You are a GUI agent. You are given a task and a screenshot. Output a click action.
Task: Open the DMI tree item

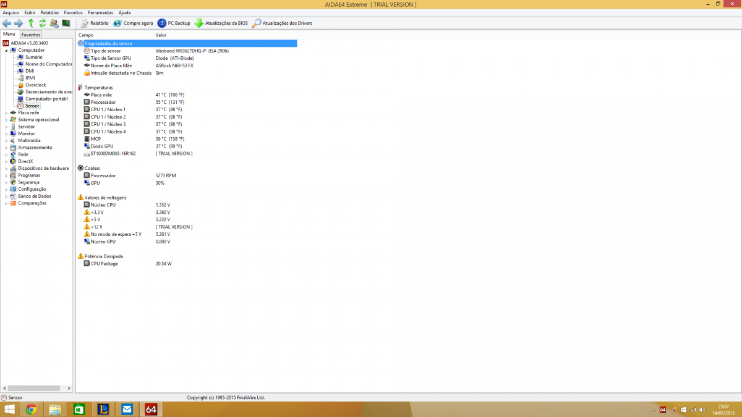[x=30, y=71]
